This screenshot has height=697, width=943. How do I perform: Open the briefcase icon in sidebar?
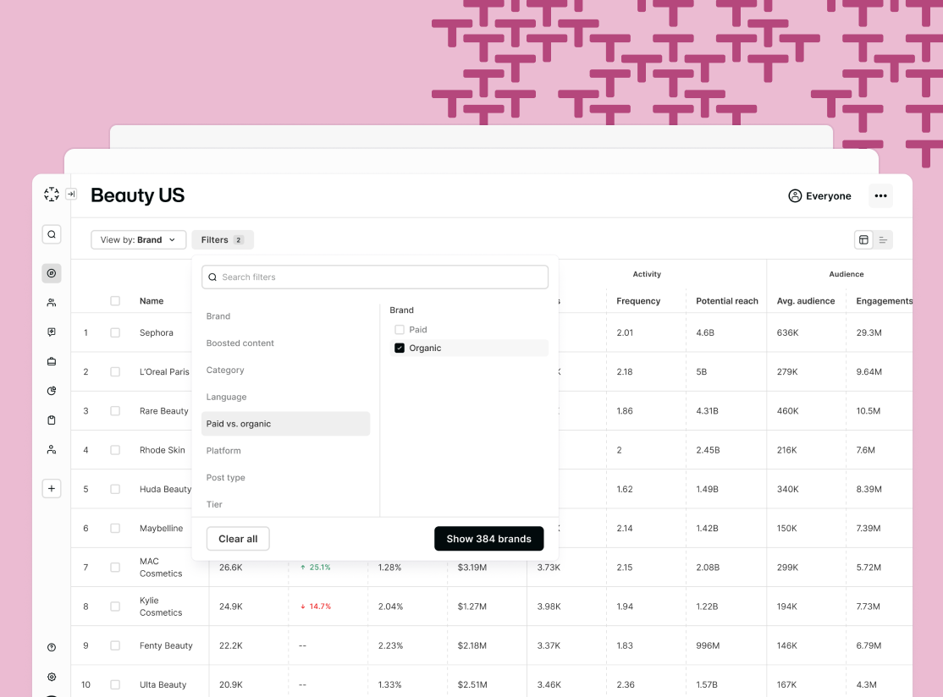tap(52, 362)
